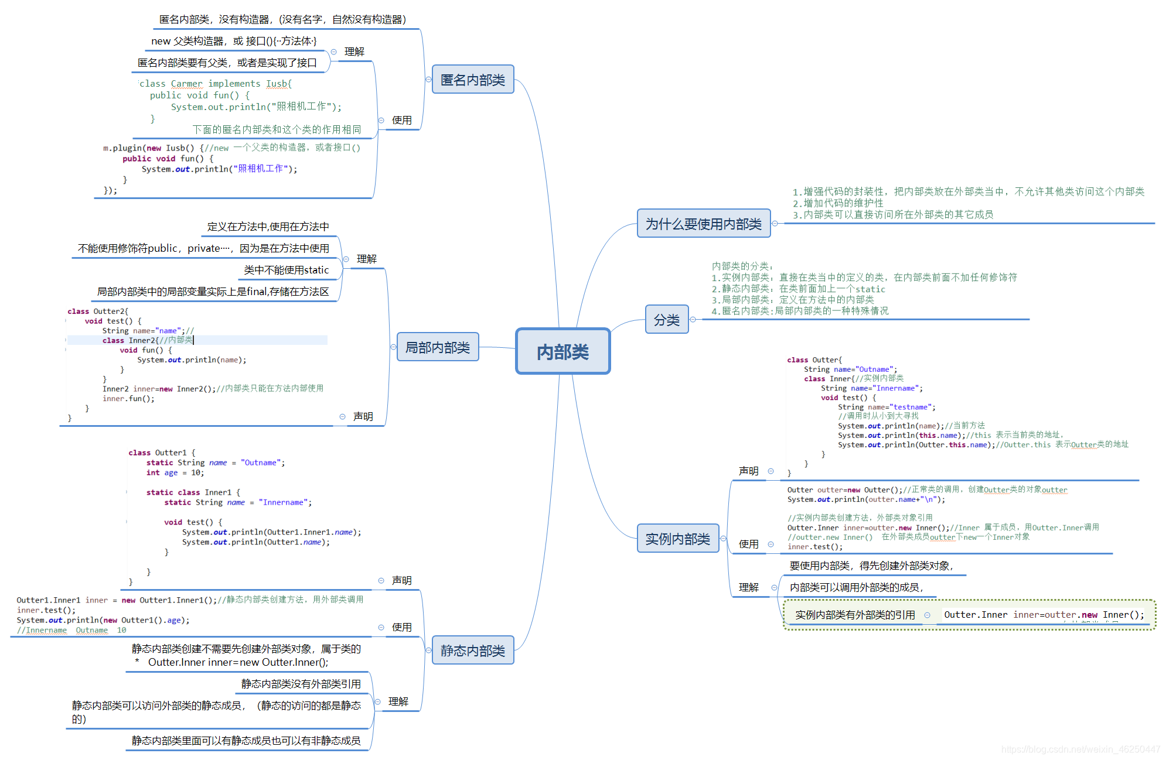The height and width of the screenshot is (760, 1166).
Task: Select class Outter code snippet under 实例内部类
Action: pyautogui.click(x=958, y=416)
